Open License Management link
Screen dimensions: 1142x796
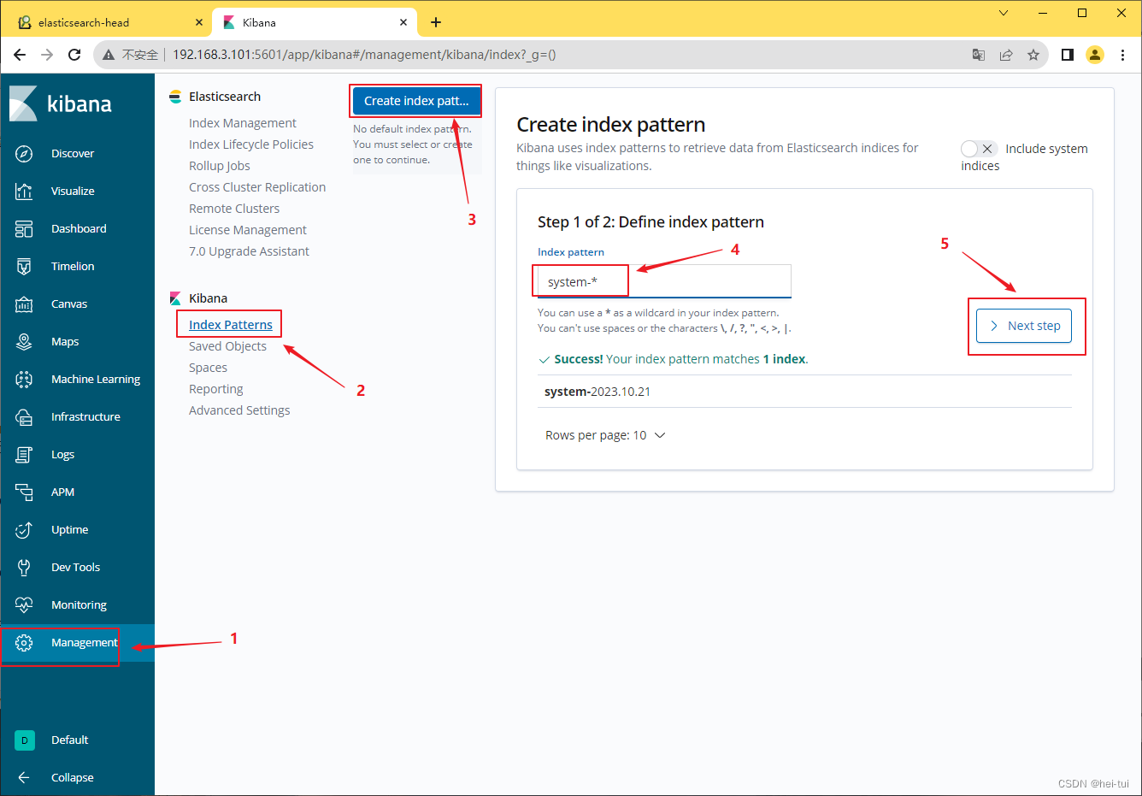(x=248, y=230)
